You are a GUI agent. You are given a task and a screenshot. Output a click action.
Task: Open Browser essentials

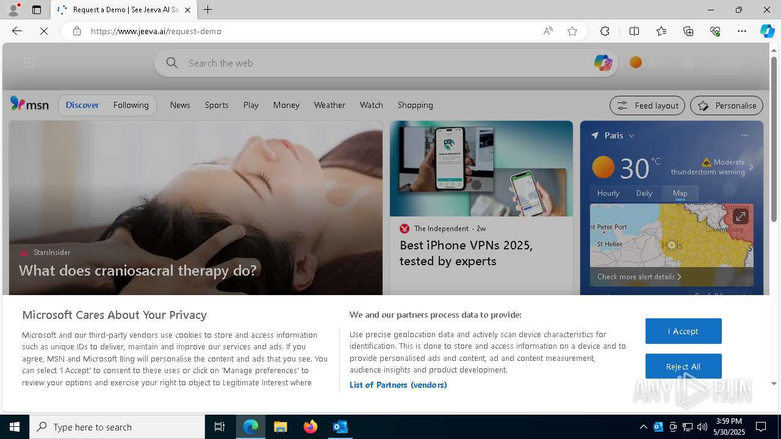pyautogui.click(x=715, y=31)
